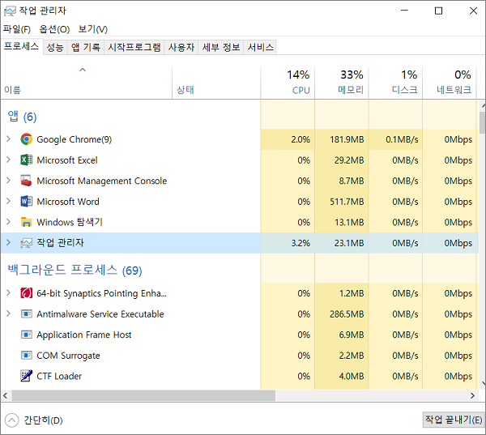The width and height of the screenshot is (486, 435).
Task: Click the 511.7MB memory value
Action: (x=347, y=202)
